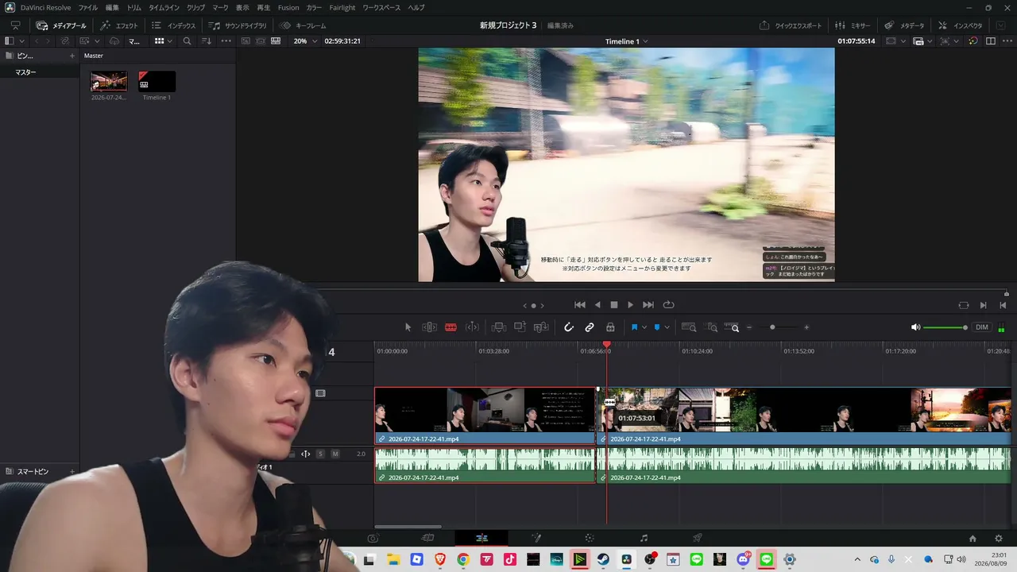
Task: Click the custom zoom icon
Action: click(x=733, y=327)
